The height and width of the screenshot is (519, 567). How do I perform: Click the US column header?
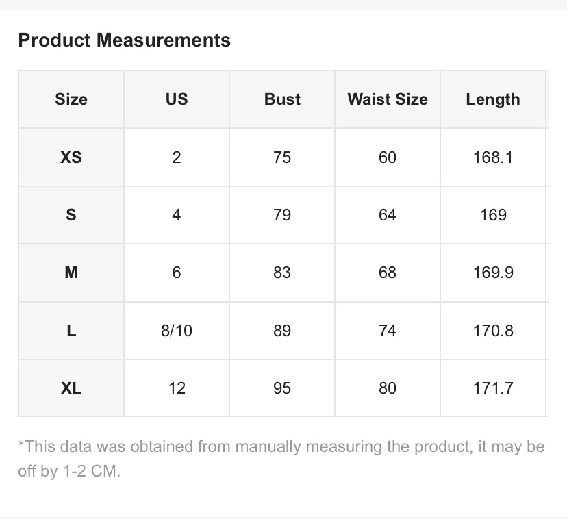(177, 99)
